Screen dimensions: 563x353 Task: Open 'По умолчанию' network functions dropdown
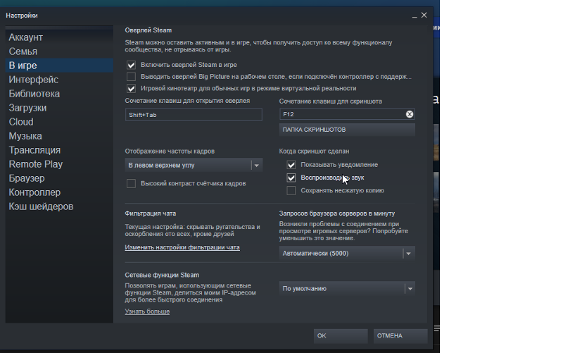[347, 289]
